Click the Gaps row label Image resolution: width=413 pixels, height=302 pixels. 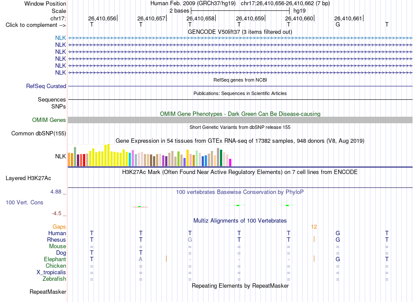59,226
